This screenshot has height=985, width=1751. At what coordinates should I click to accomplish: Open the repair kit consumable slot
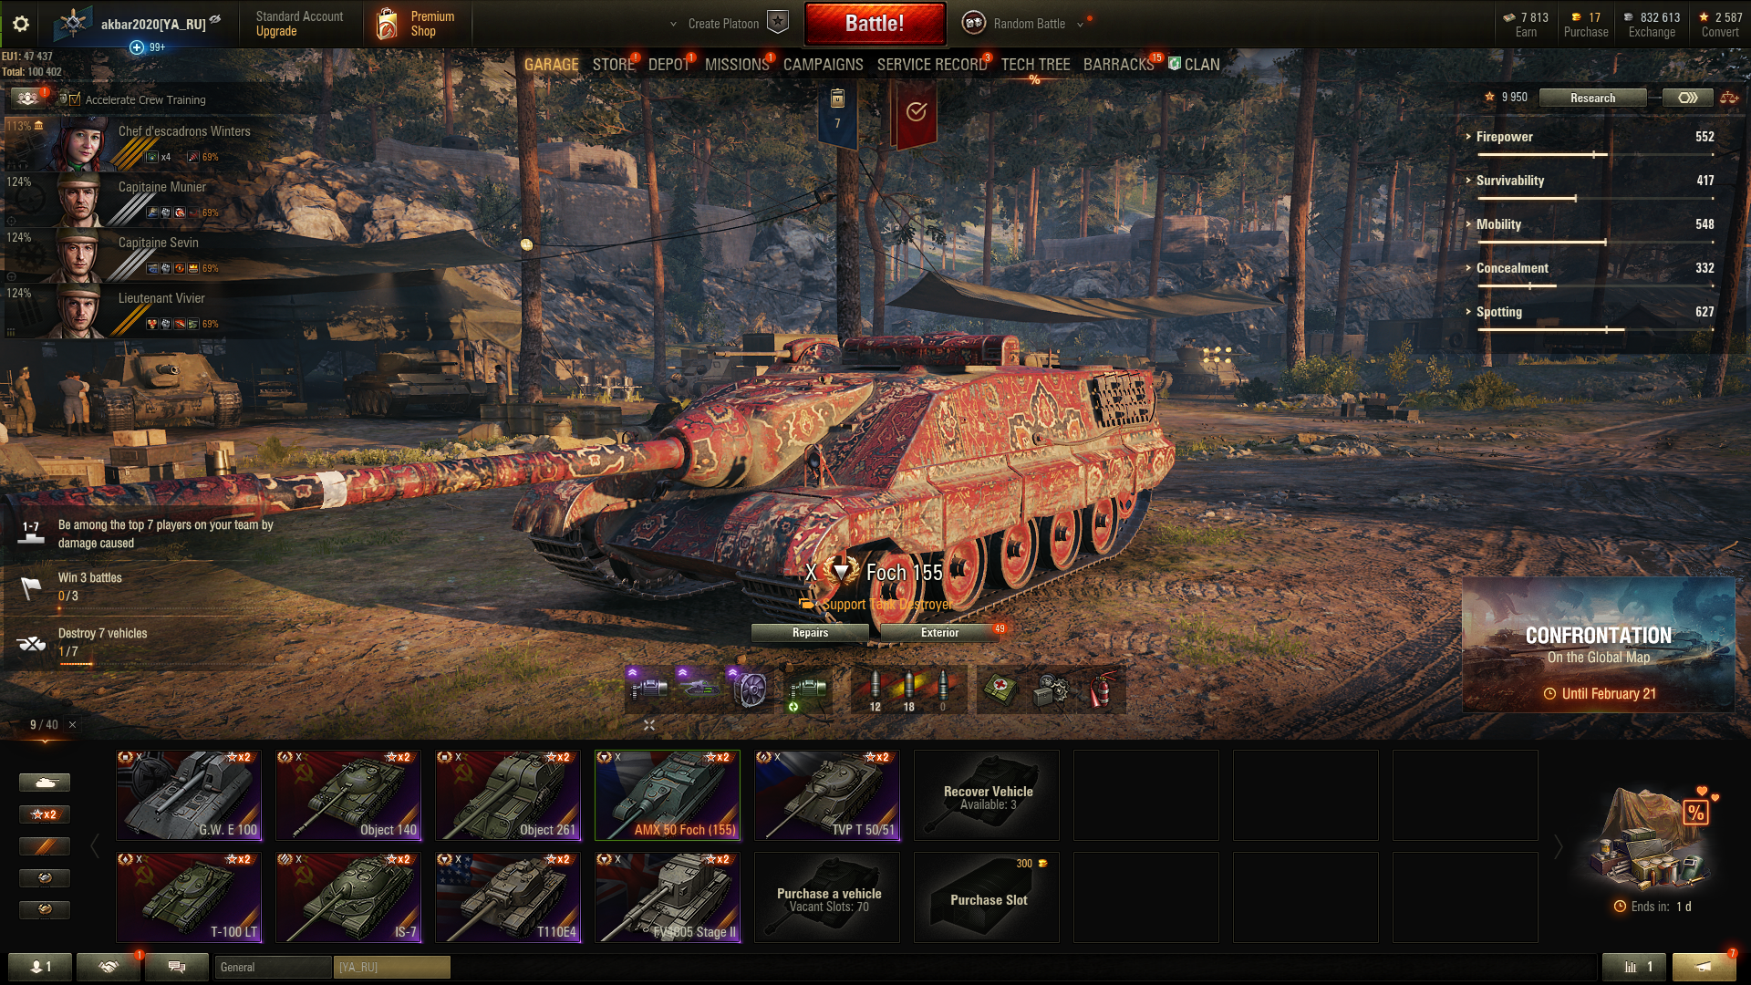(x=1051, y=690)
